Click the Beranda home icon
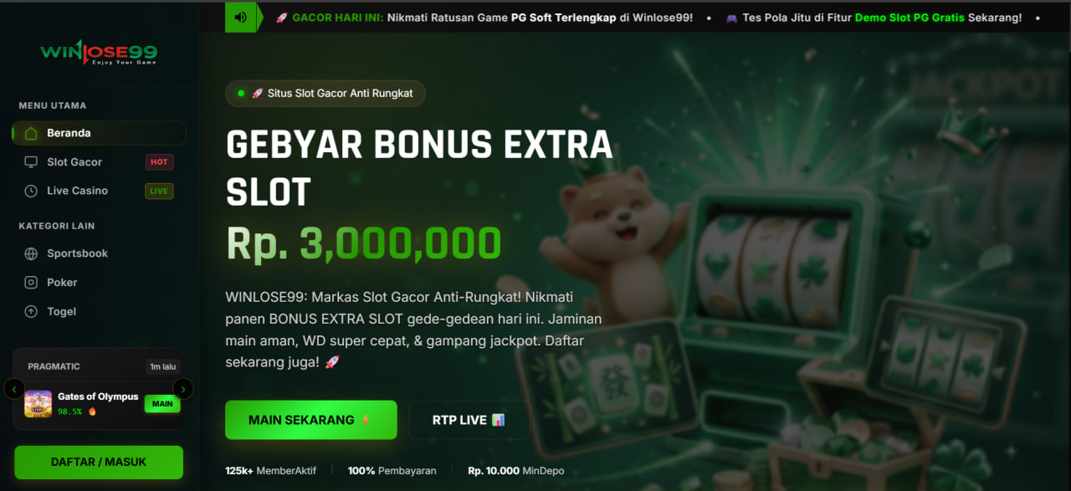Viewport: 1071px width, 491px height. click(31, 133)
